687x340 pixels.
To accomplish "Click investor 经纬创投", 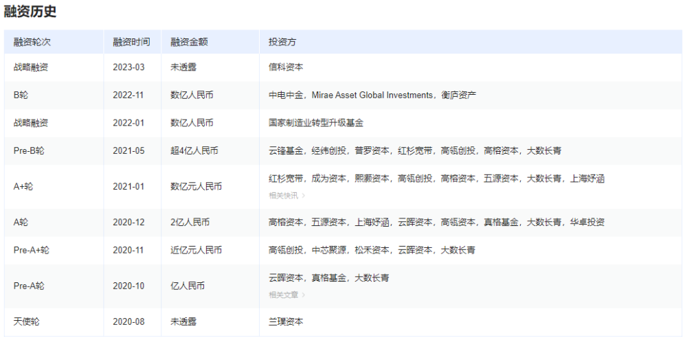I will [x=329, y=150].
